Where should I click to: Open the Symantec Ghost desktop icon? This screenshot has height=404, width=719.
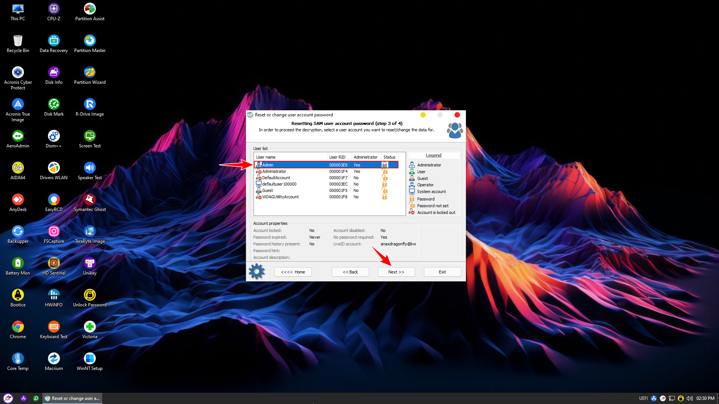pos(90,200)
